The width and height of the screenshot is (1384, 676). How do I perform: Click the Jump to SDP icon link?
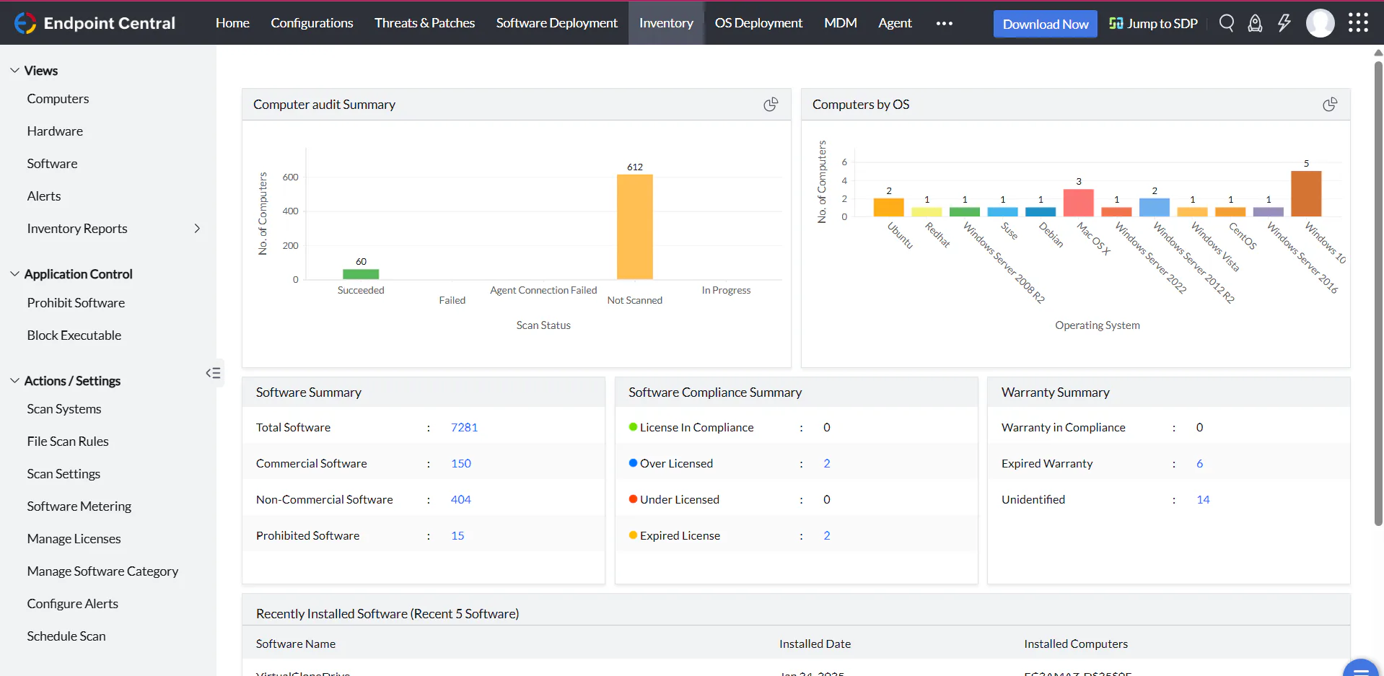(1153, 23)
